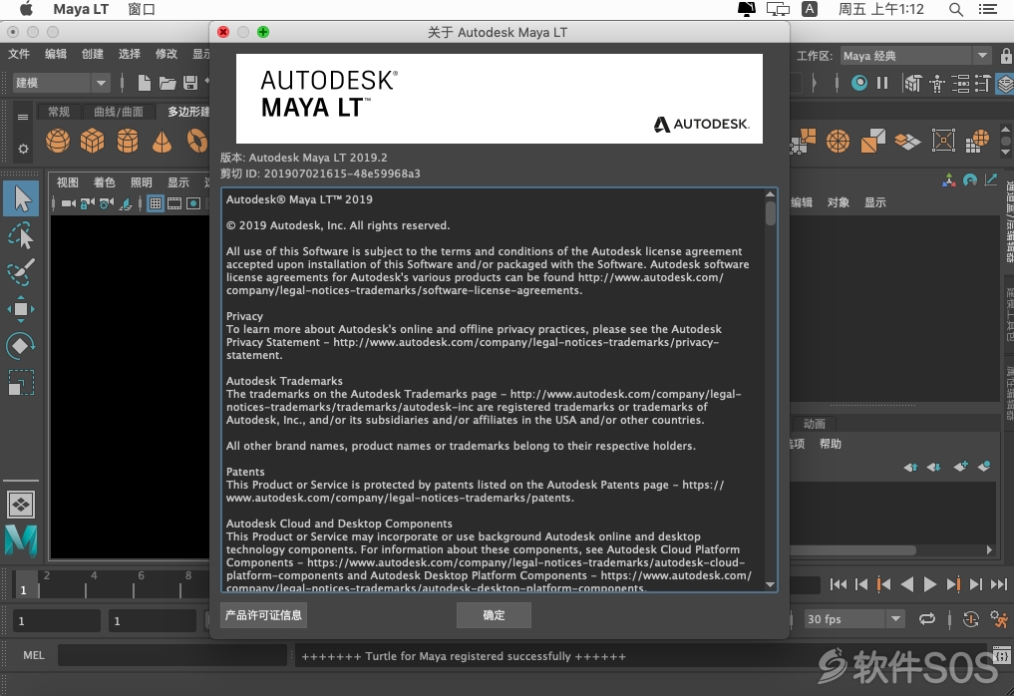This screenshot has width=1014, height=696.
Task: Click the Lock camera icon in viewport
Action: tap(88, 203)
